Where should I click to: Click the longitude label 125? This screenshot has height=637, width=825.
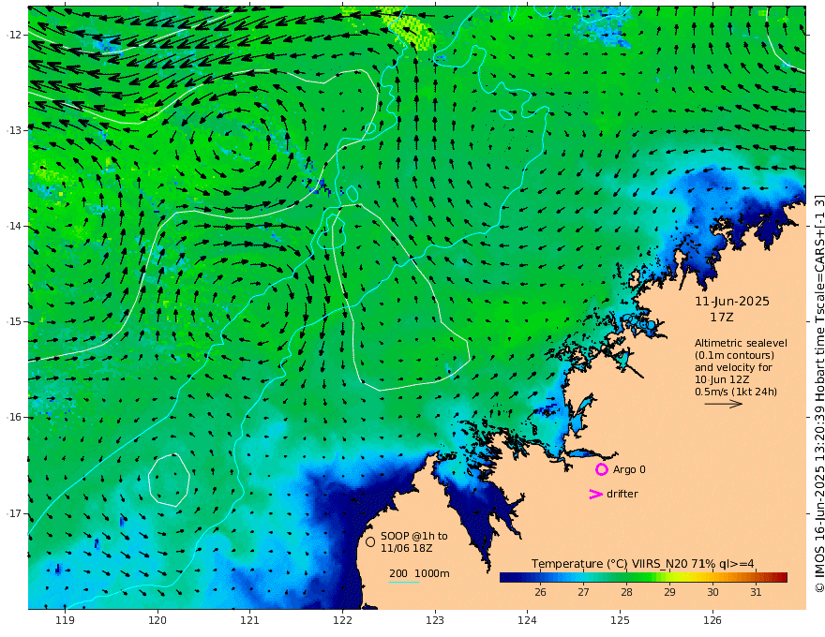[620, 621]
